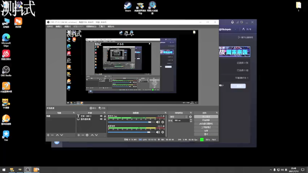
Task: Undock the Audio Mixer panel via header icon
Action: [x=166, y=113]
